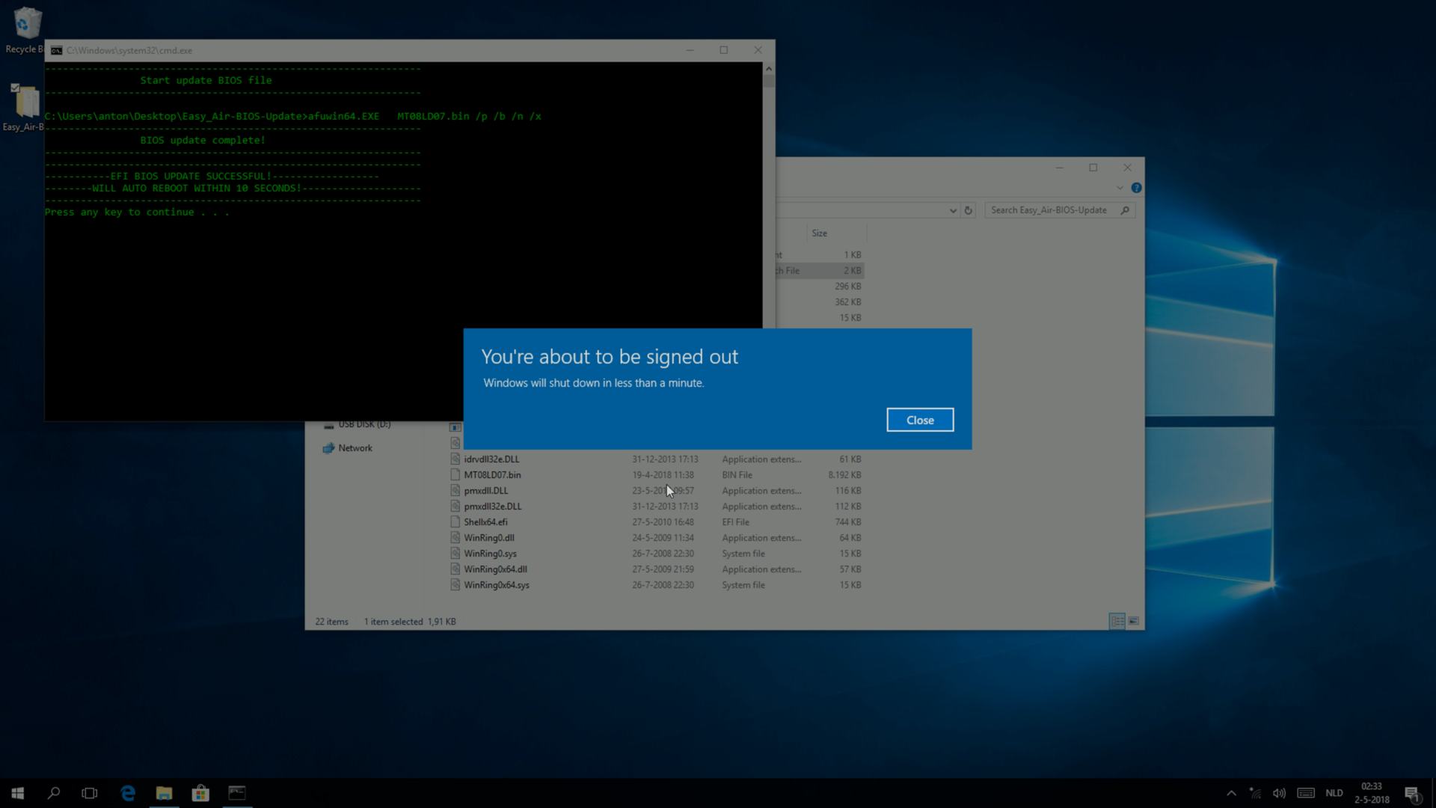Click the 'BIOS update complete!' line in cmd
Image resolution: width=1436 pixels, height=808 pixels.
pos(203,141)
